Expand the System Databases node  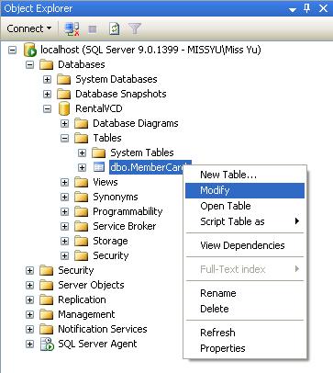[x=47, y=79]
